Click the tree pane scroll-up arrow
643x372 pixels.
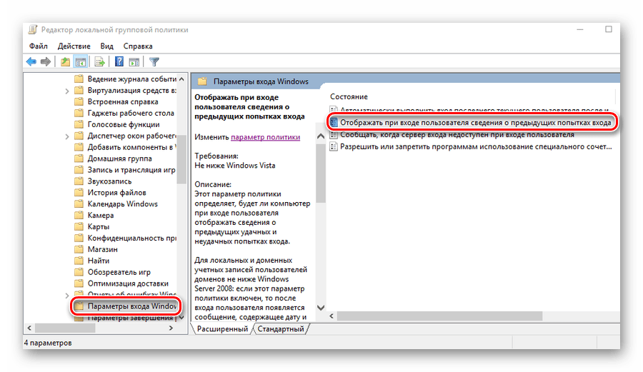[181, 79]
